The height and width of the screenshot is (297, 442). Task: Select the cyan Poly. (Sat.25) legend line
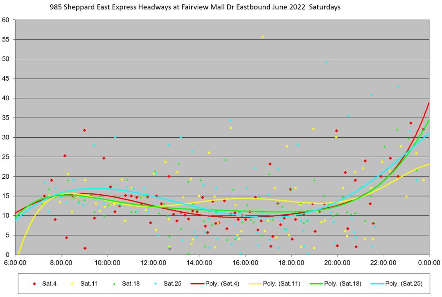[x=375, y=284]
